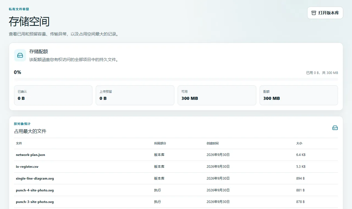The image size is (352, 209).
Task: Select the 可用 300 MB card
Action: point(217,95)
